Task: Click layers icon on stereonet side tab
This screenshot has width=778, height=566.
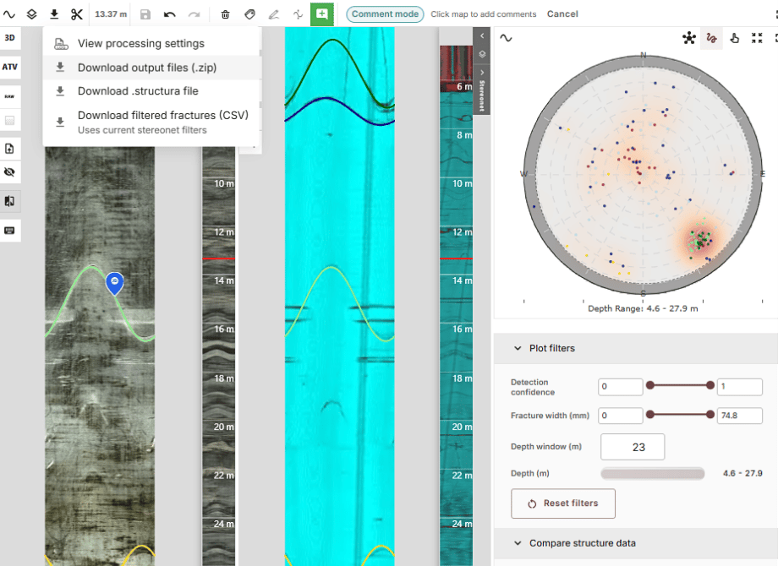Action: click(482, 54)
